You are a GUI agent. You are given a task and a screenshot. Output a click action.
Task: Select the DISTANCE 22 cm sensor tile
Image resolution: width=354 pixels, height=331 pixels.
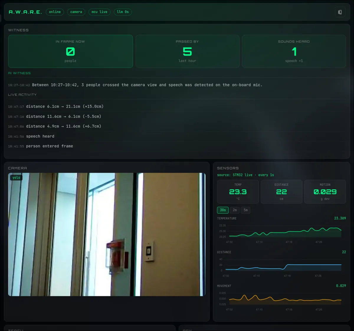(x=281, y=192)
